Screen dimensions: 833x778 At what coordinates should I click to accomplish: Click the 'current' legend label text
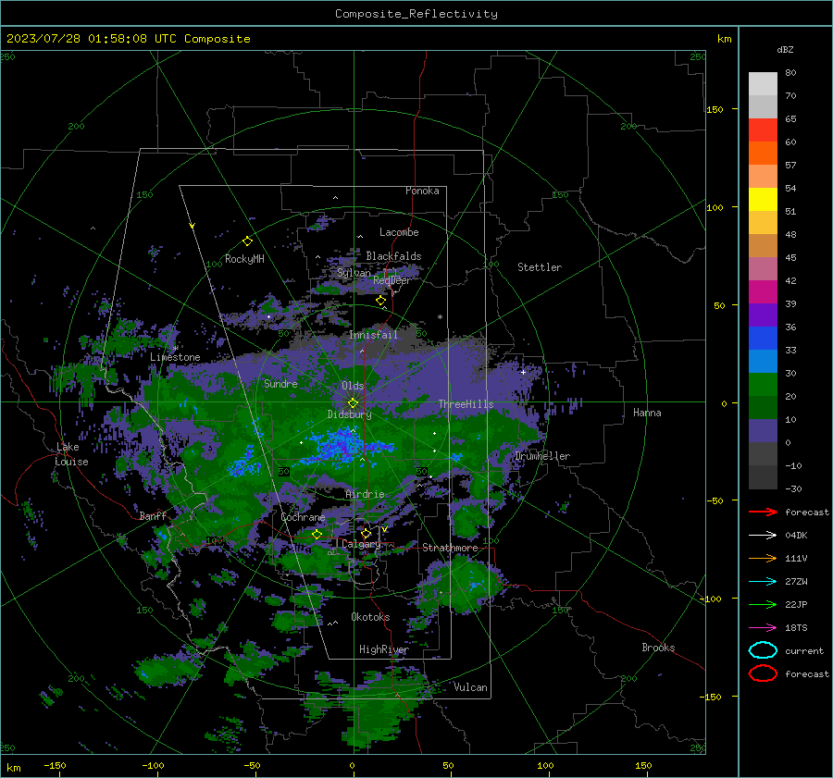coord(804,650)
